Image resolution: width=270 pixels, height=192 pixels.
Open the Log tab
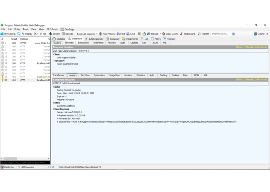pyautogui.click(x=145, y=39)
